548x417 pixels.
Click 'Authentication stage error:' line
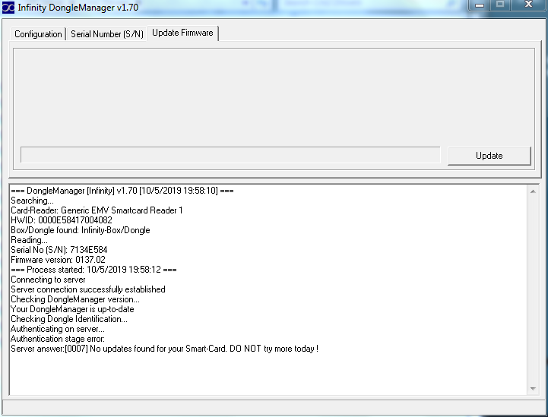tap(57, 339)
